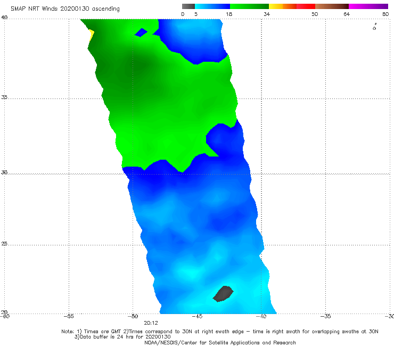Click the color bar label '64'
The height and width of the screenshot is (346, 394).
click(347, 14)
